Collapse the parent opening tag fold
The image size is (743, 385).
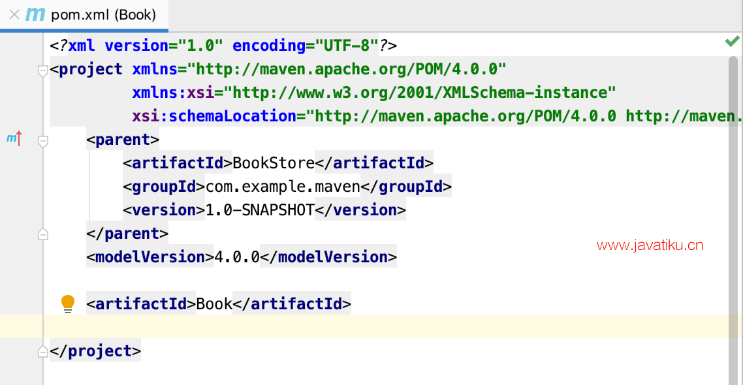42,141
